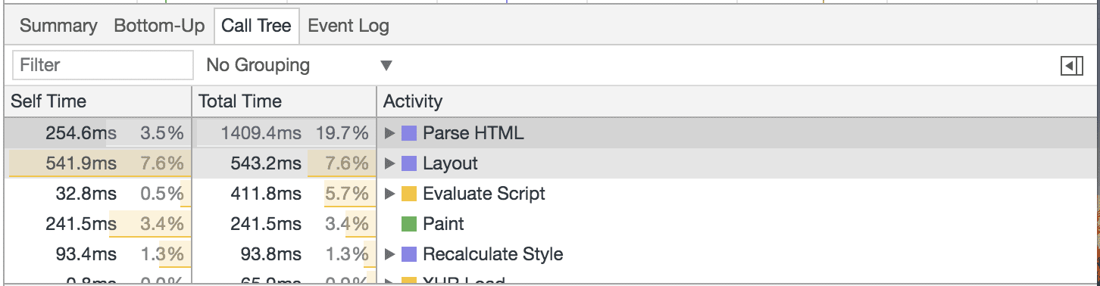Viewport: 1100px width, 286px height.
Task: Sort by the Self Time column header
Action: pyautogui.click(x=97, y=101)
